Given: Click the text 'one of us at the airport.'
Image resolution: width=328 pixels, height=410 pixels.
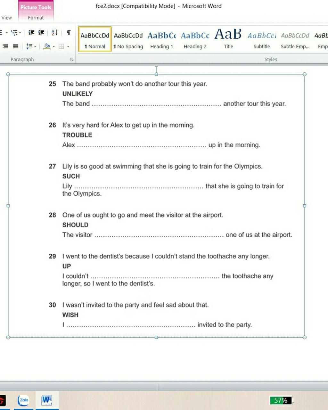Looking at the screenshot, I should [259, 235].
